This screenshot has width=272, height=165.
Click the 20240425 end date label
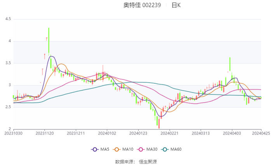tap(261, 133)
